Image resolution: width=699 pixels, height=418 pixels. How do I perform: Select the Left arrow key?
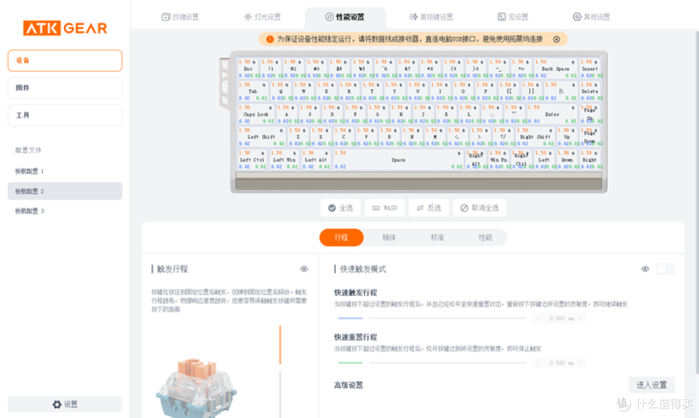click(x=544, y=160)
